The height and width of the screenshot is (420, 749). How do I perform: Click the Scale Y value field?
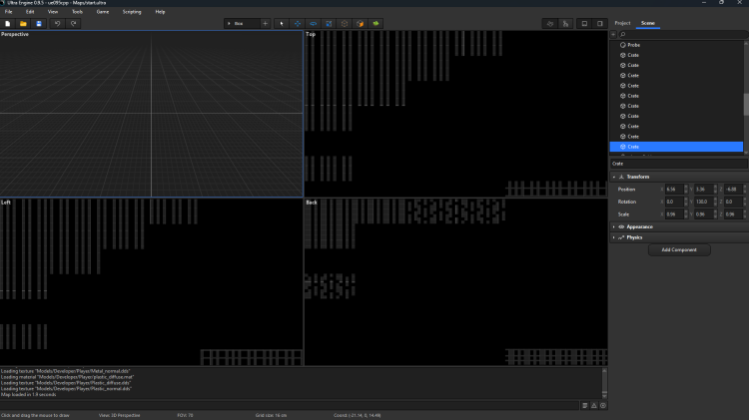click(x=703, y=214)
